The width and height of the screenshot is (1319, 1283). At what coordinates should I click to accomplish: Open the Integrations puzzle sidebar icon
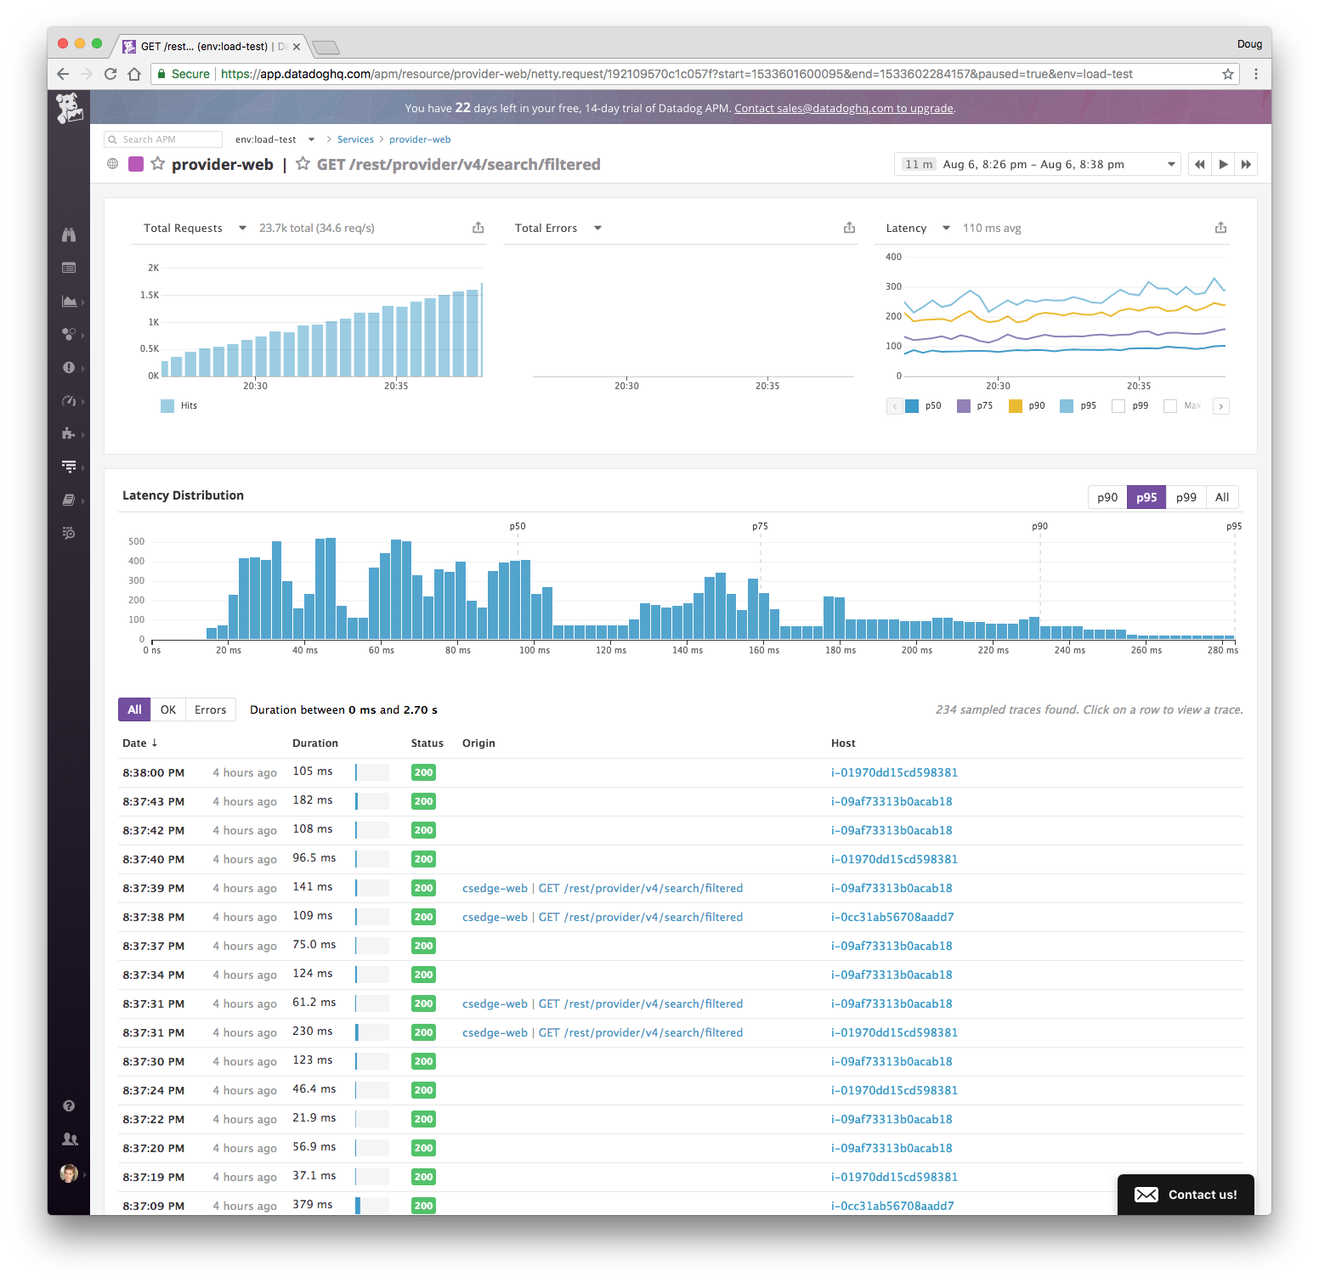69,433
